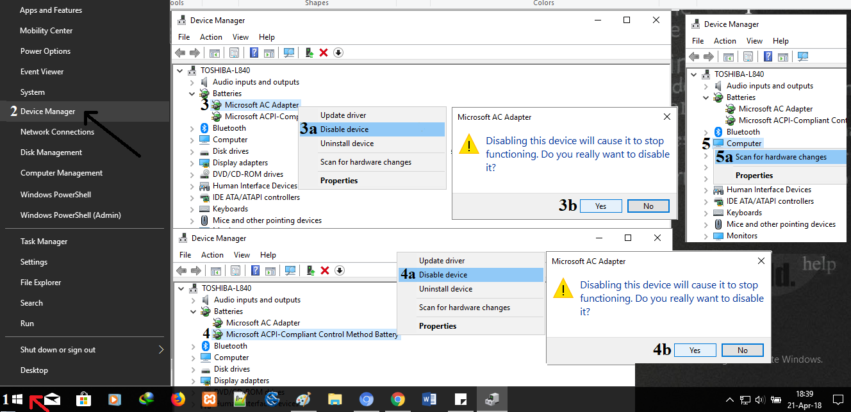Click blue Help icon in right-hand Device Manager toolbar
This screenshot has width=851, height=412.
[768, 57]
